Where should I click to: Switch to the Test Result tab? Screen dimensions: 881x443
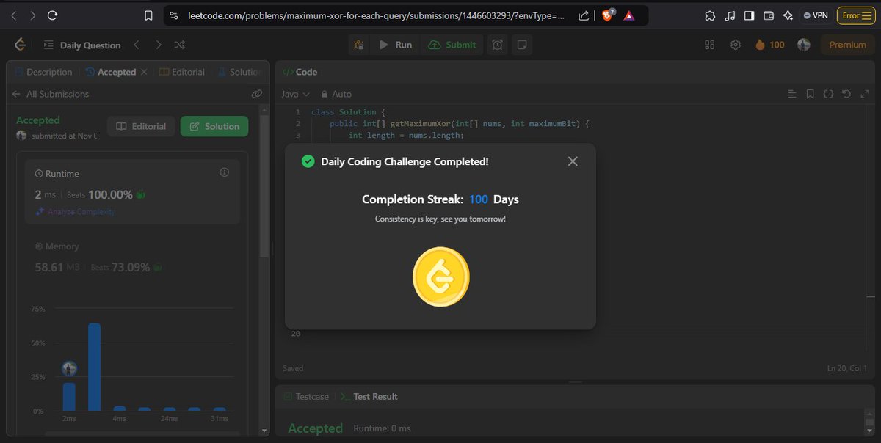369,396
